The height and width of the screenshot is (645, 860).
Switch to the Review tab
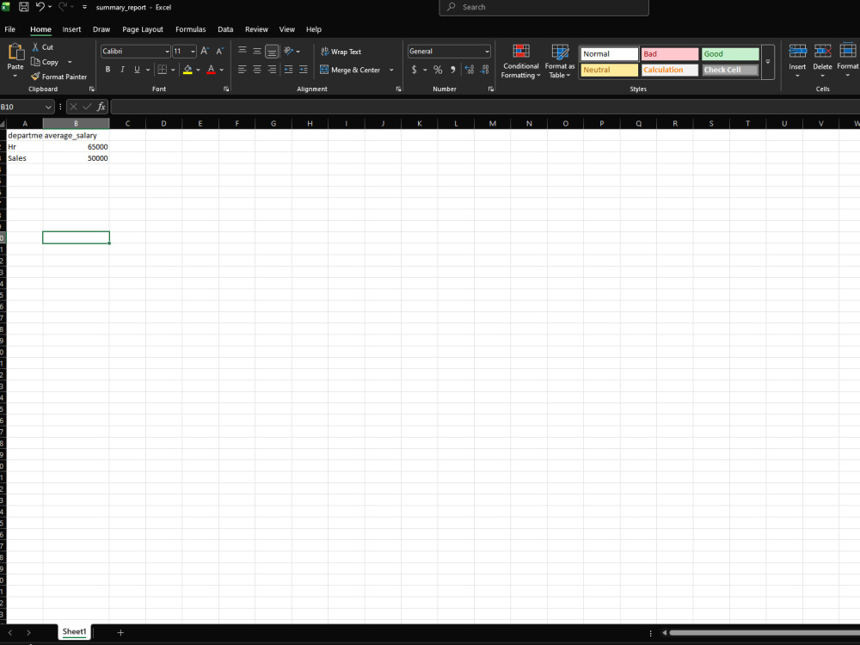(256, 29)
